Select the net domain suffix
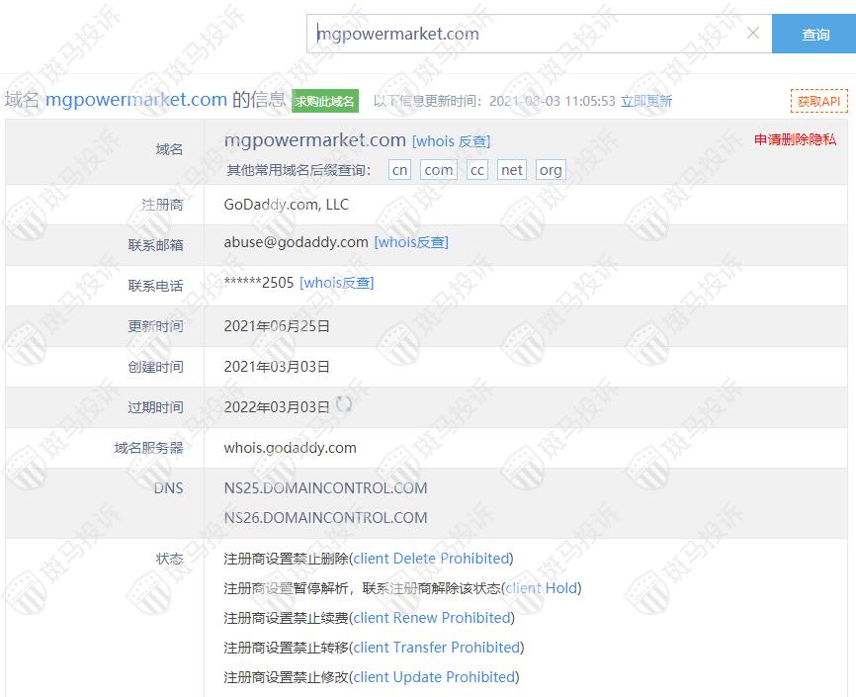Viewport: 856px width, 697px height. 512,170
